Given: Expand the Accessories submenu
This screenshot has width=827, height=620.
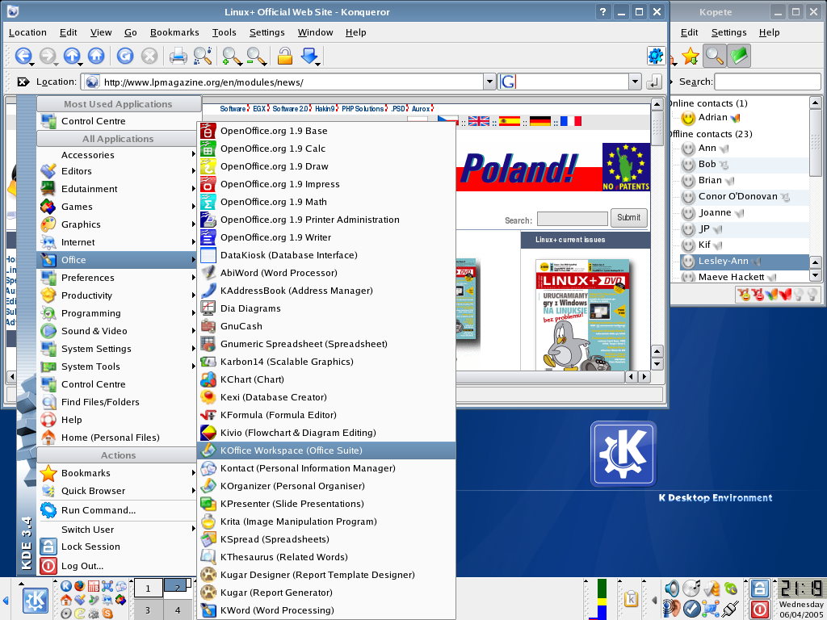Looking at the screenshot, I should 118,154.
